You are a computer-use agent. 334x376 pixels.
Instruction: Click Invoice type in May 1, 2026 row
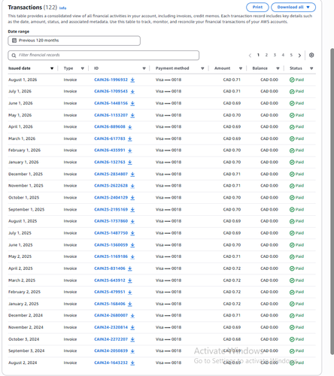coord(70,115)
